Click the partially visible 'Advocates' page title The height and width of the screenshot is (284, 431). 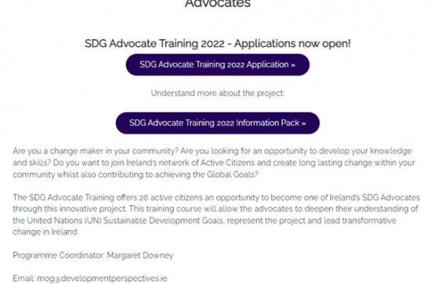click(218, 4)
